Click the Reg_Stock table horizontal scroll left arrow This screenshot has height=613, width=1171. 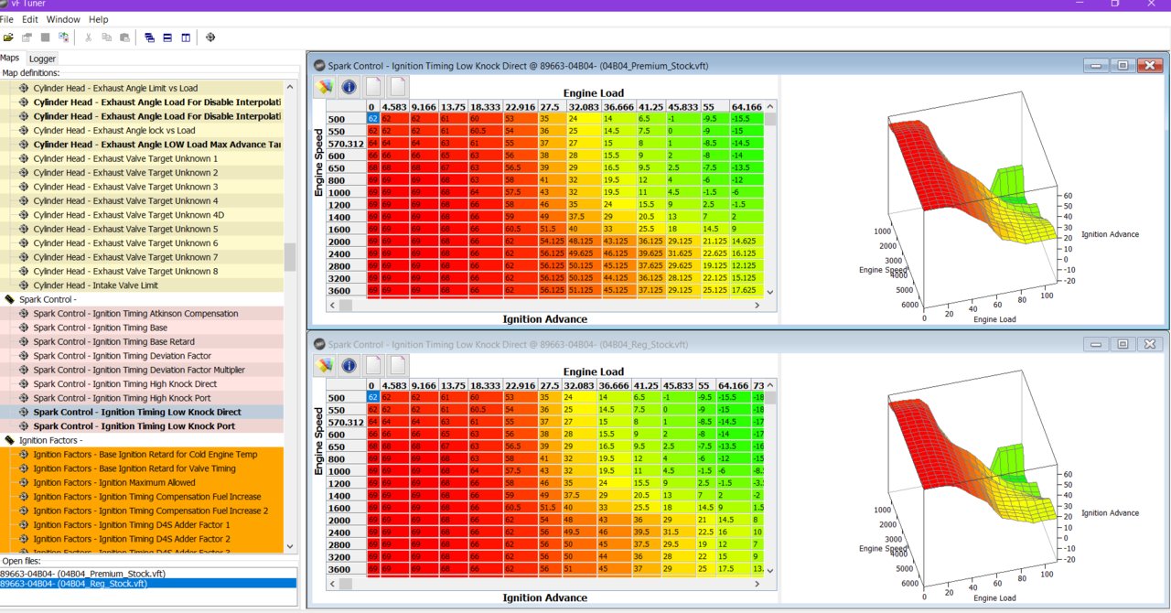[x=332, y=583]
